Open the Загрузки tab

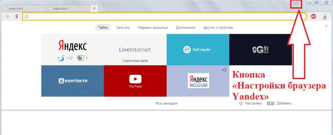click(x=123, y=28)
